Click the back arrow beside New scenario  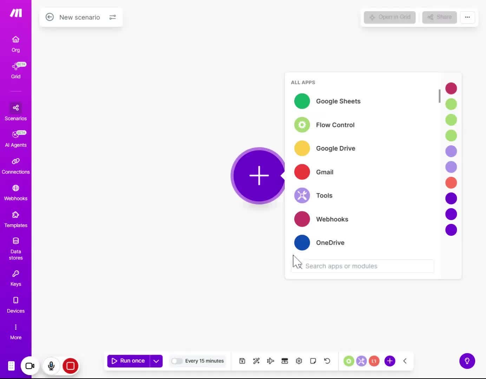50,17
